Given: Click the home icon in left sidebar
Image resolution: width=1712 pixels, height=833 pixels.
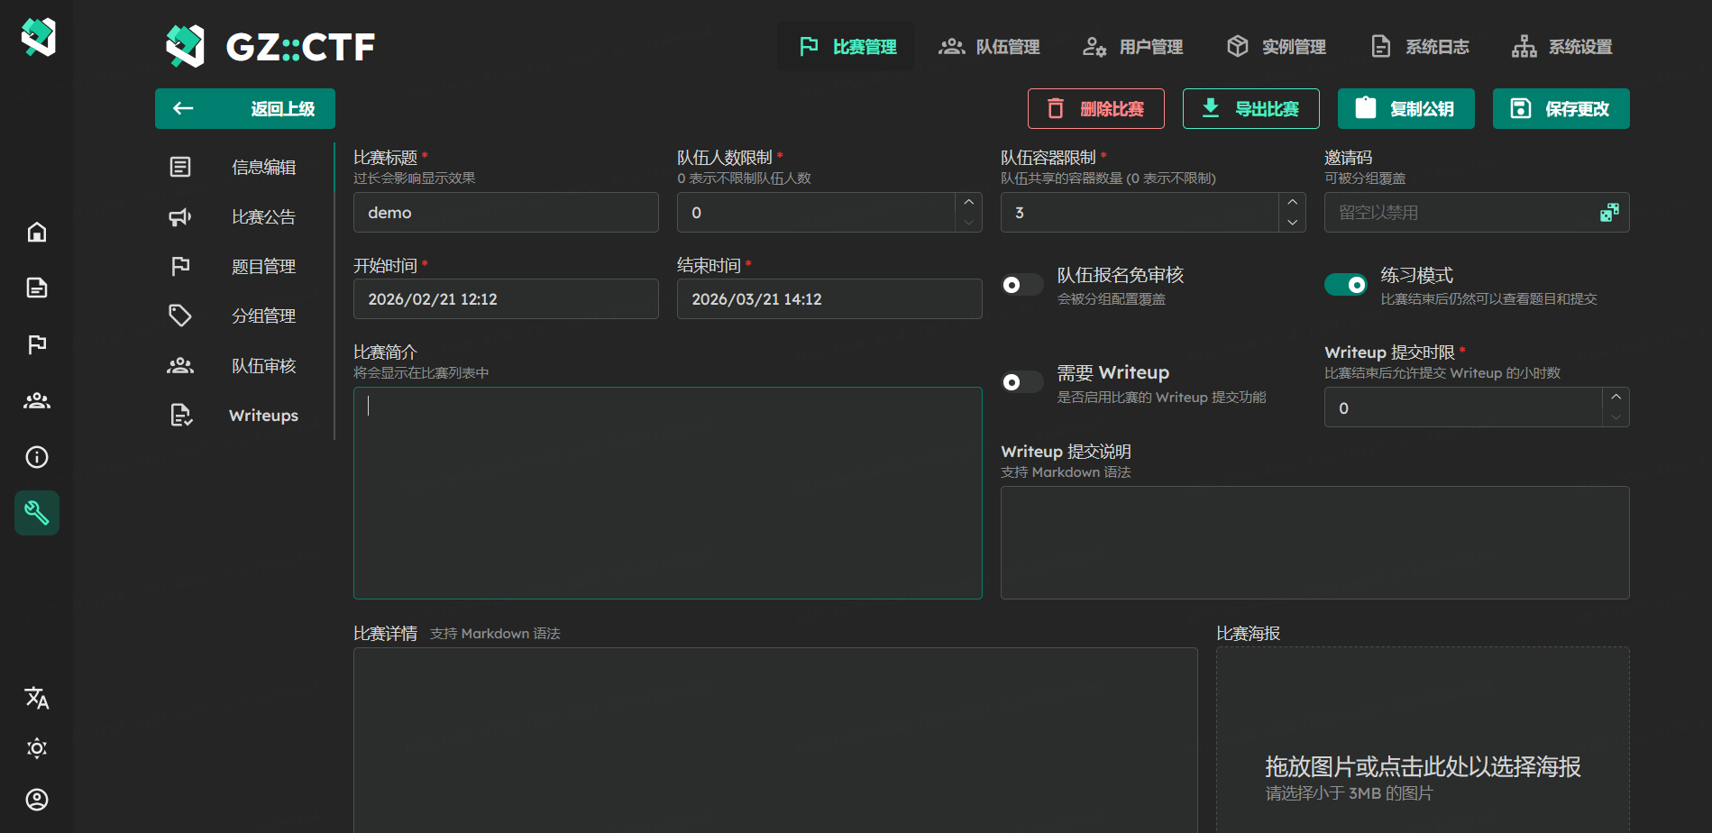Looking at the screenshot, I should tap(37, 233).
